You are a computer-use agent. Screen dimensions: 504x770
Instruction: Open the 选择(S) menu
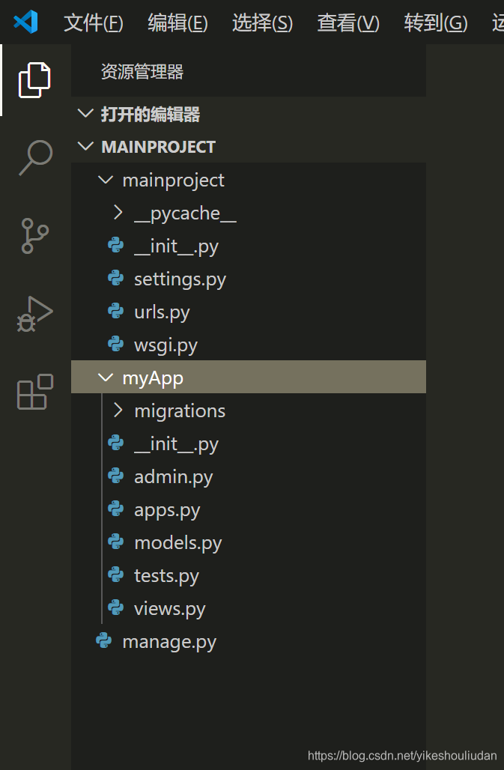point(263,22)
